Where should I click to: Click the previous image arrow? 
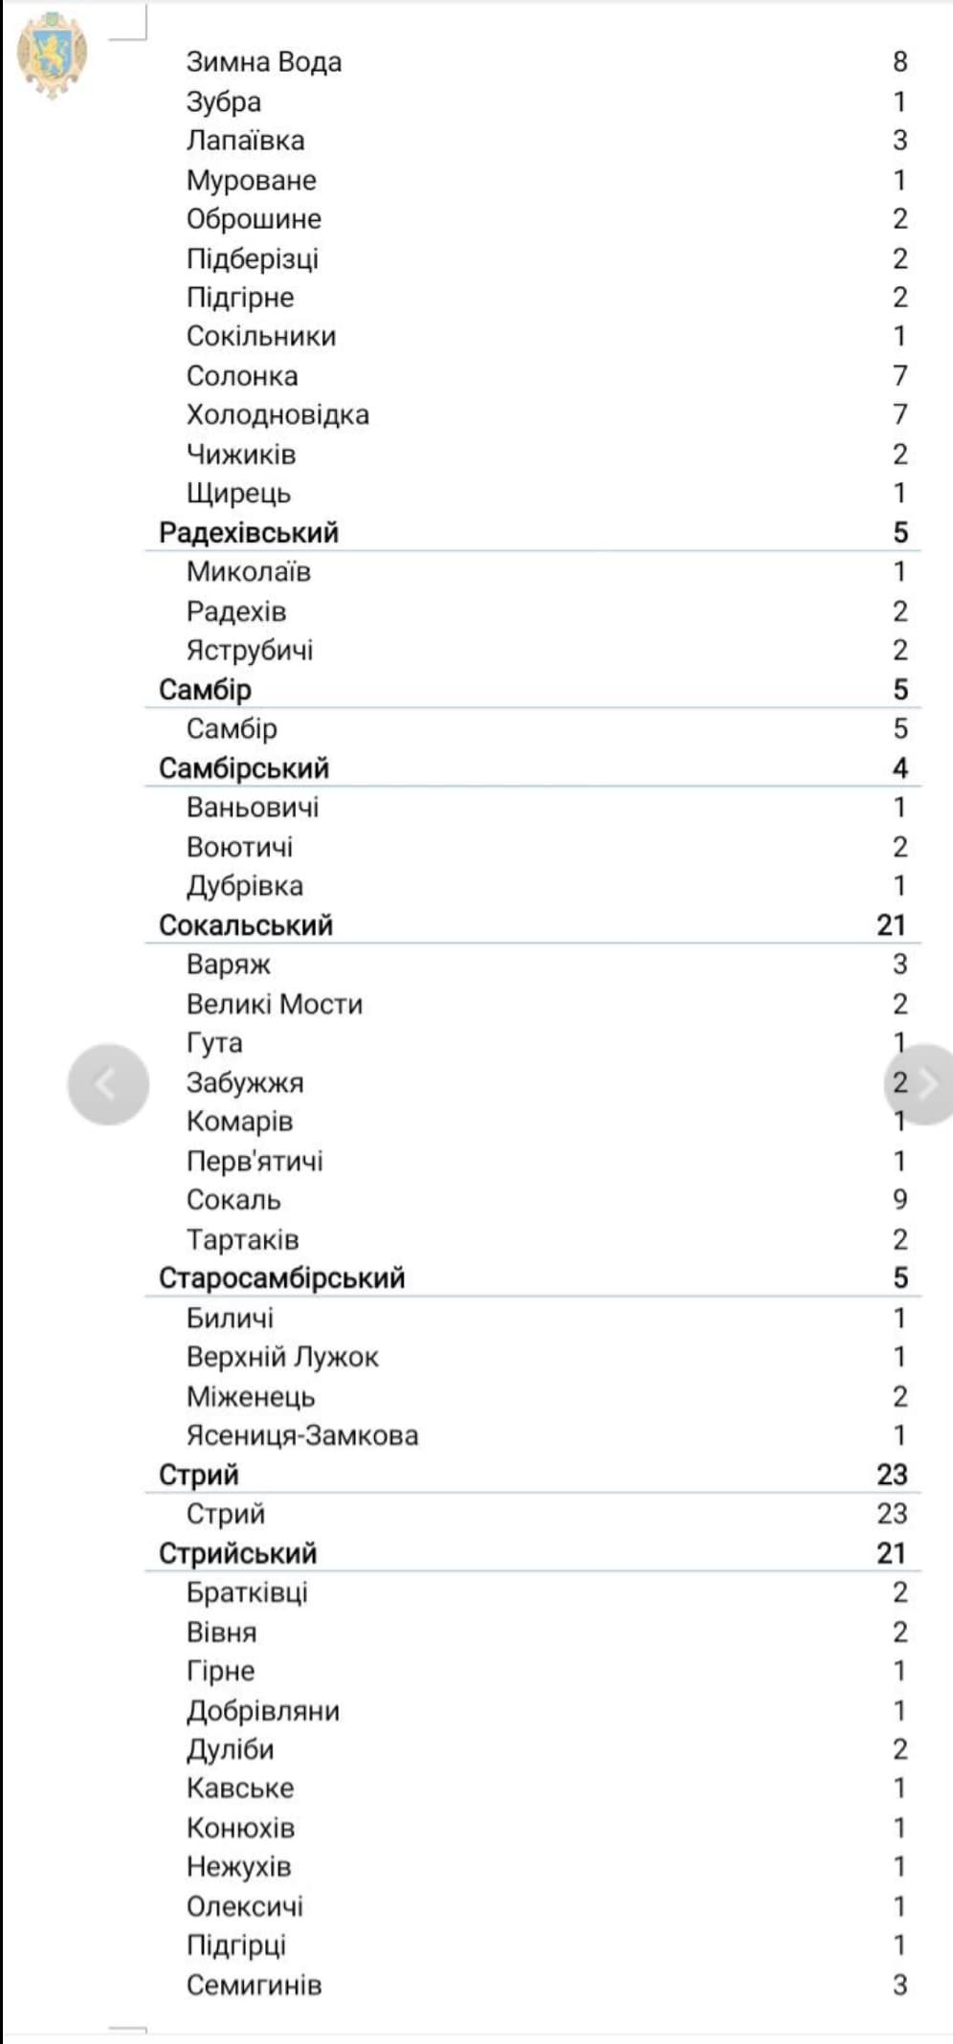(x=108, y=1083)
